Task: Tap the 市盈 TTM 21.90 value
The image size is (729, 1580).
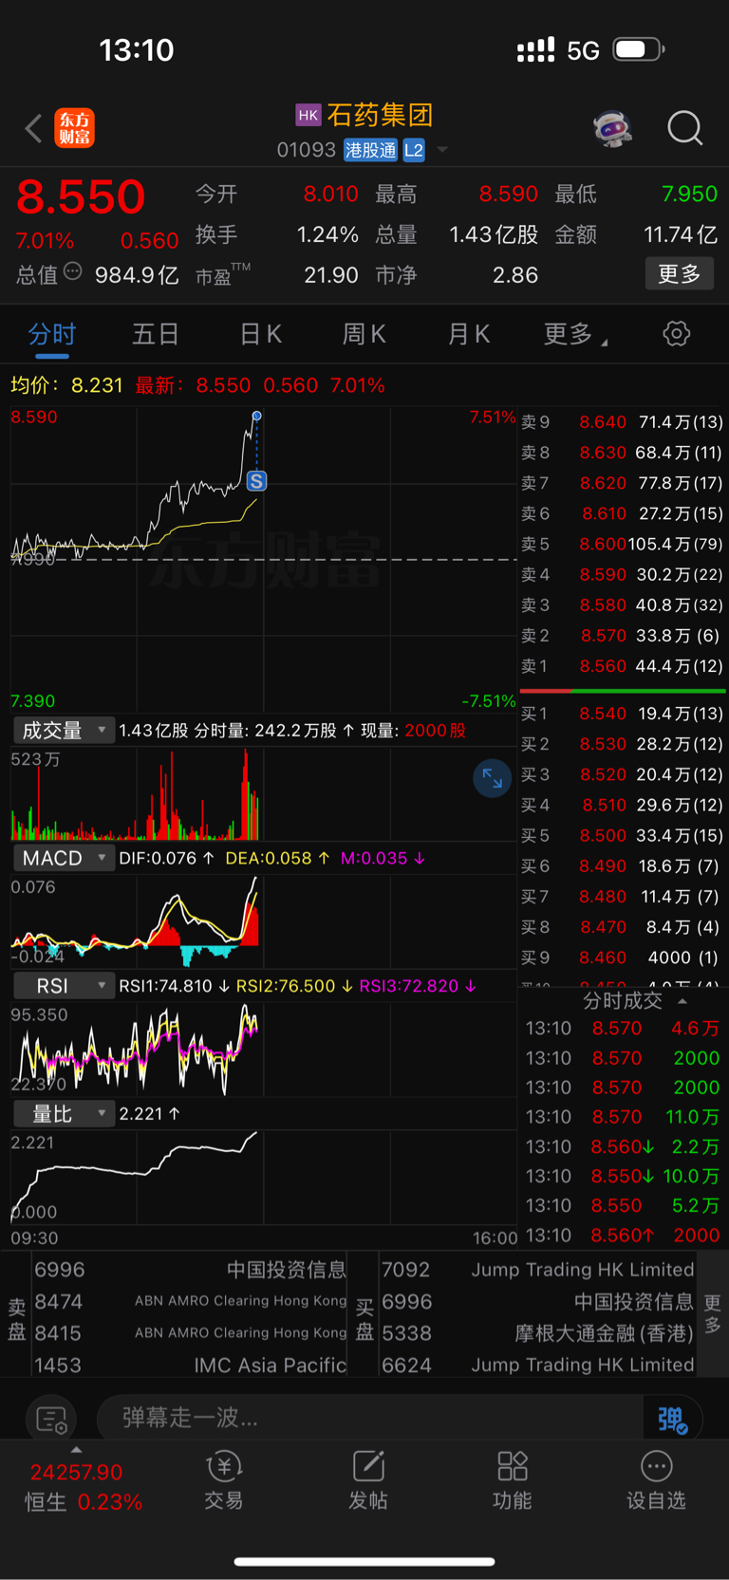Action: [x=330, y=275]
